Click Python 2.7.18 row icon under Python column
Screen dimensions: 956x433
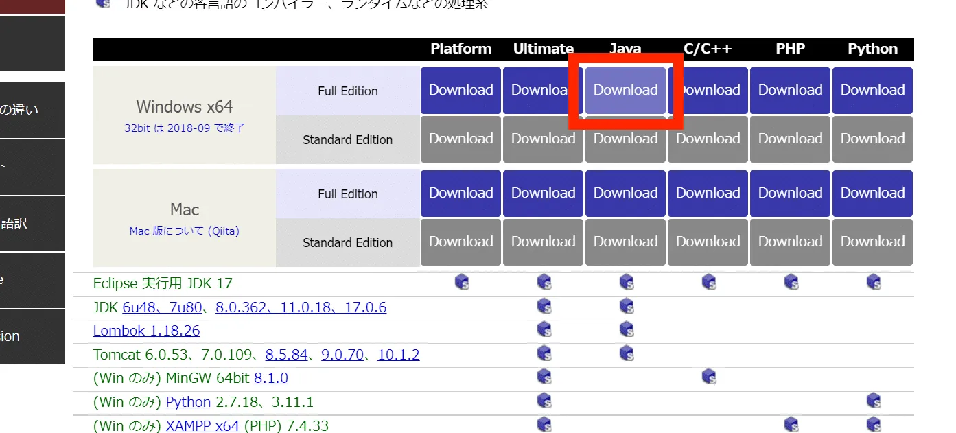pos(874,400)
